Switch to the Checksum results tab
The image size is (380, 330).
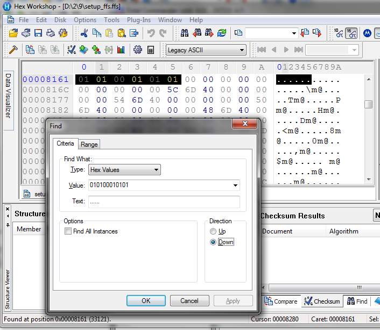(322, 301)
